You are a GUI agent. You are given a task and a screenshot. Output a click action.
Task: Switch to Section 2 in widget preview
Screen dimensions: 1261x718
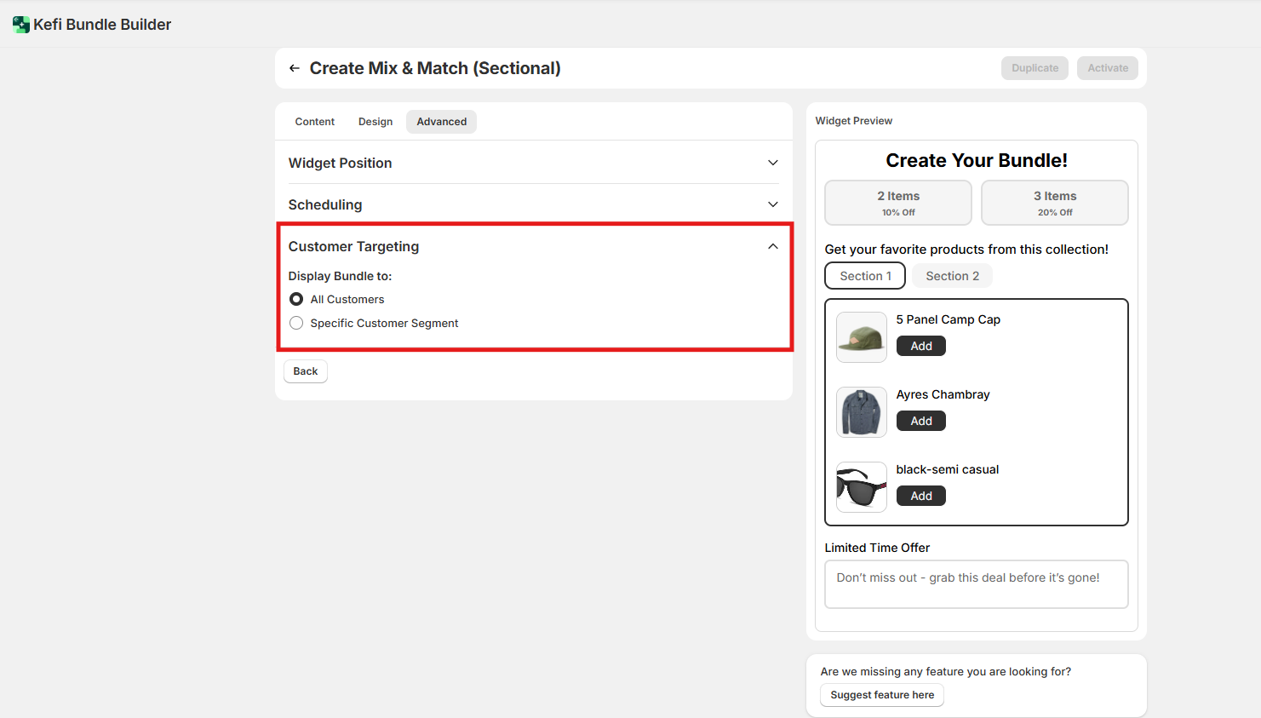coord(952,276)
